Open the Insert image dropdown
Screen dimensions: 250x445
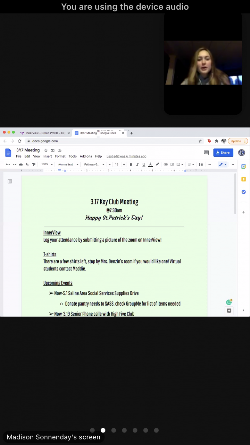pos(180,164)
